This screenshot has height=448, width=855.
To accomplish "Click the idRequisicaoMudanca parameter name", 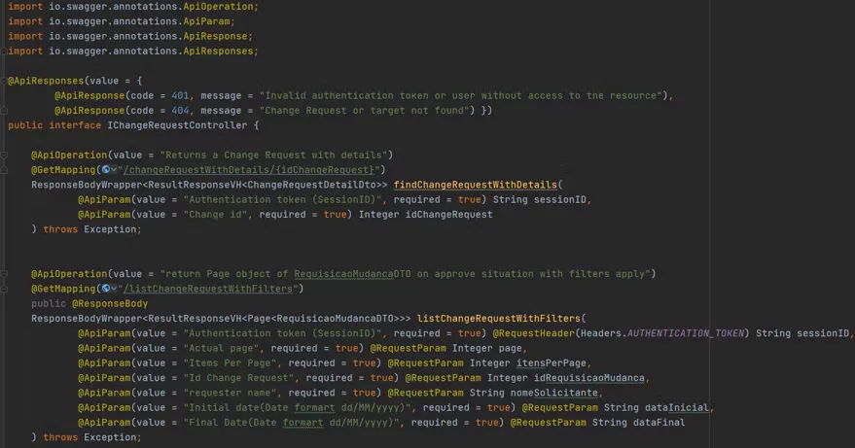I will tap(589, 378).
